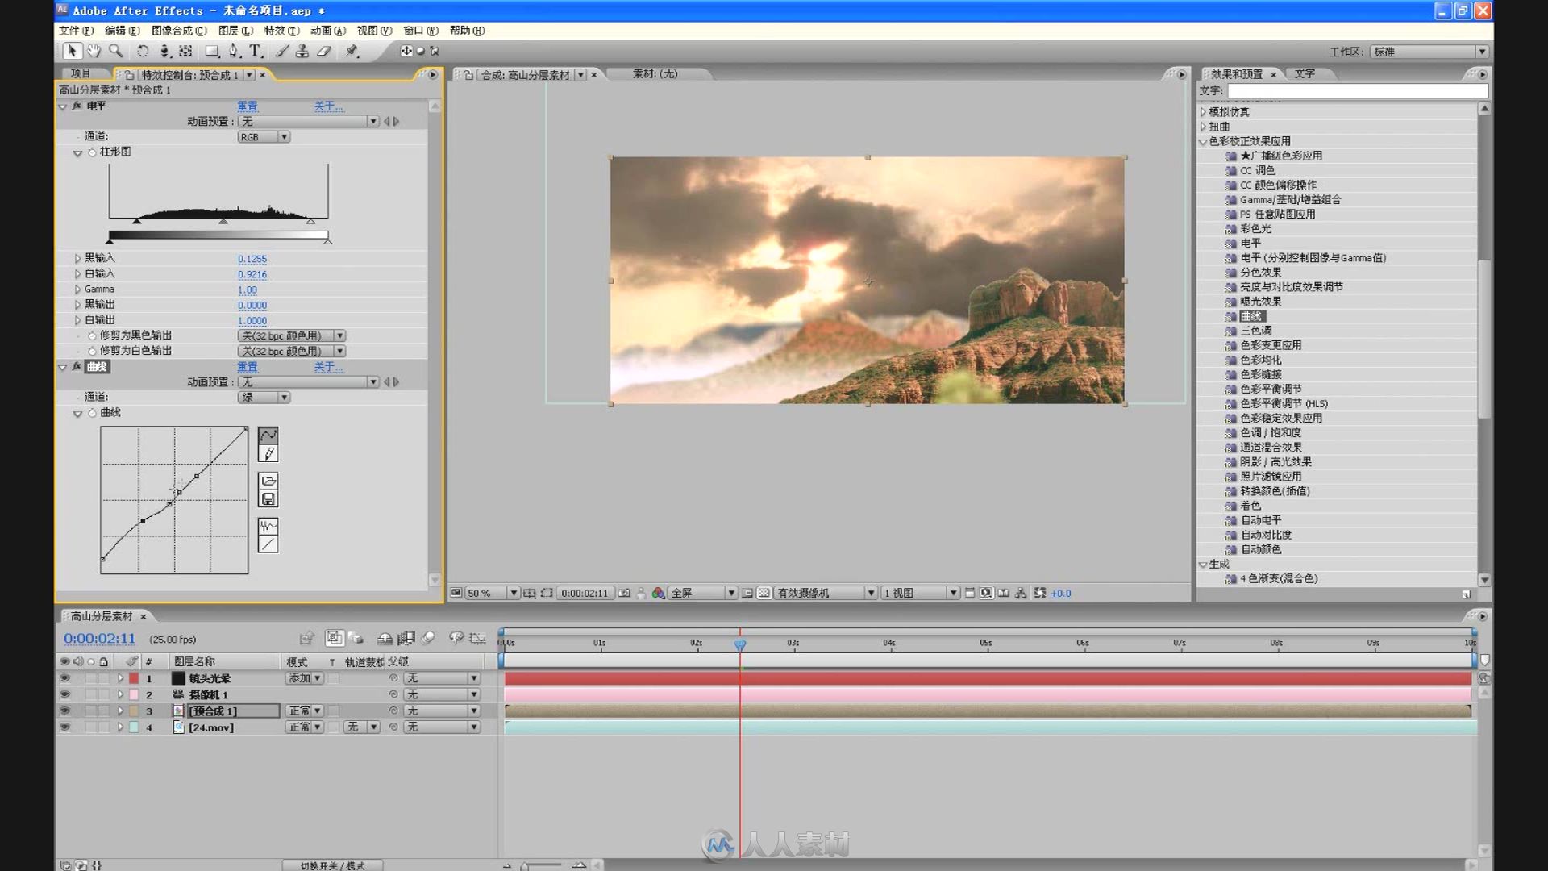Image resolution: width=1548 pixels, height=871 pixels.
Task: Switch to the 项目 tab
Action: click(x=81, y=73)
